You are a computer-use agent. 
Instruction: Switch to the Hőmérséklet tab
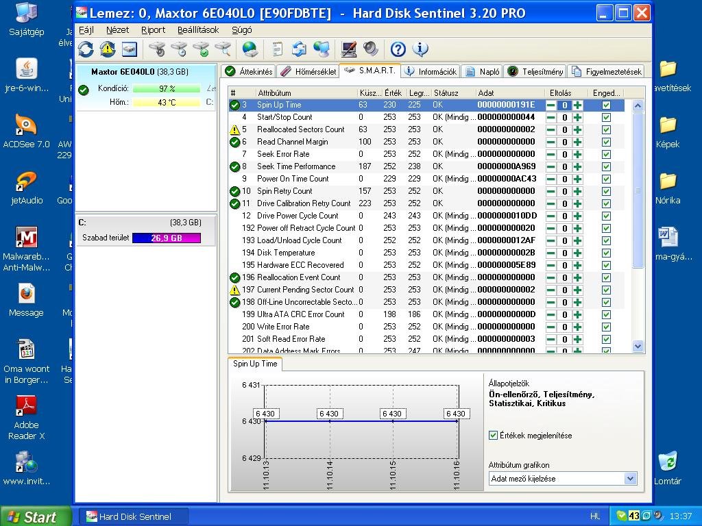[308, 71]
